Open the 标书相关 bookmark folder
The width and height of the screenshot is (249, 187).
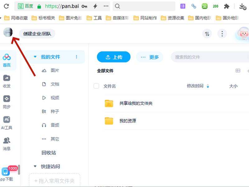pos(43,18)
